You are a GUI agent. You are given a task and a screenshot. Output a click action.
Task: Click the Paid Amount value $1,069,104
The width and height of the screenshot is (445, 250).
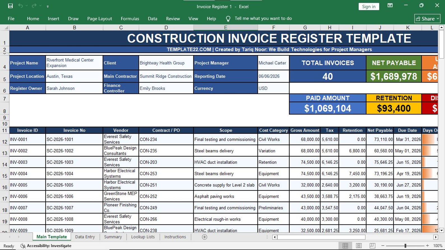(x=328, y=108)
